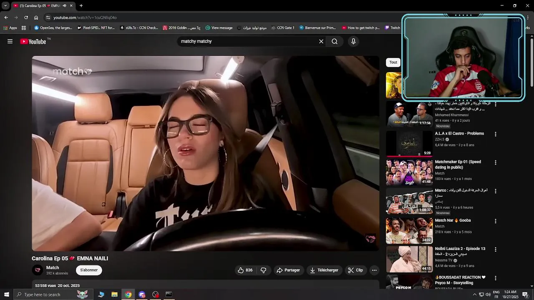The image size is (534, 300).
Task: Open menu for Matchmaker Ep 01 video
Action: (496, 162)
